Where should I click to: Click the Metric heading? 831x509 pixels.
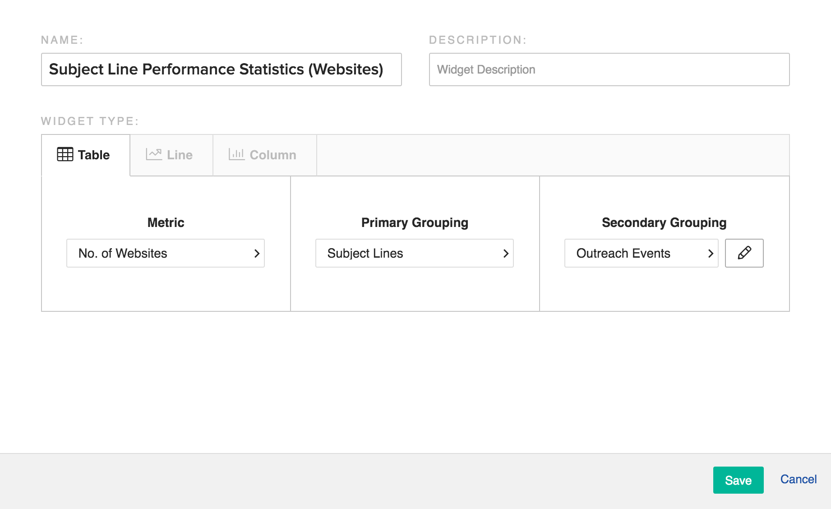point(166,222)
